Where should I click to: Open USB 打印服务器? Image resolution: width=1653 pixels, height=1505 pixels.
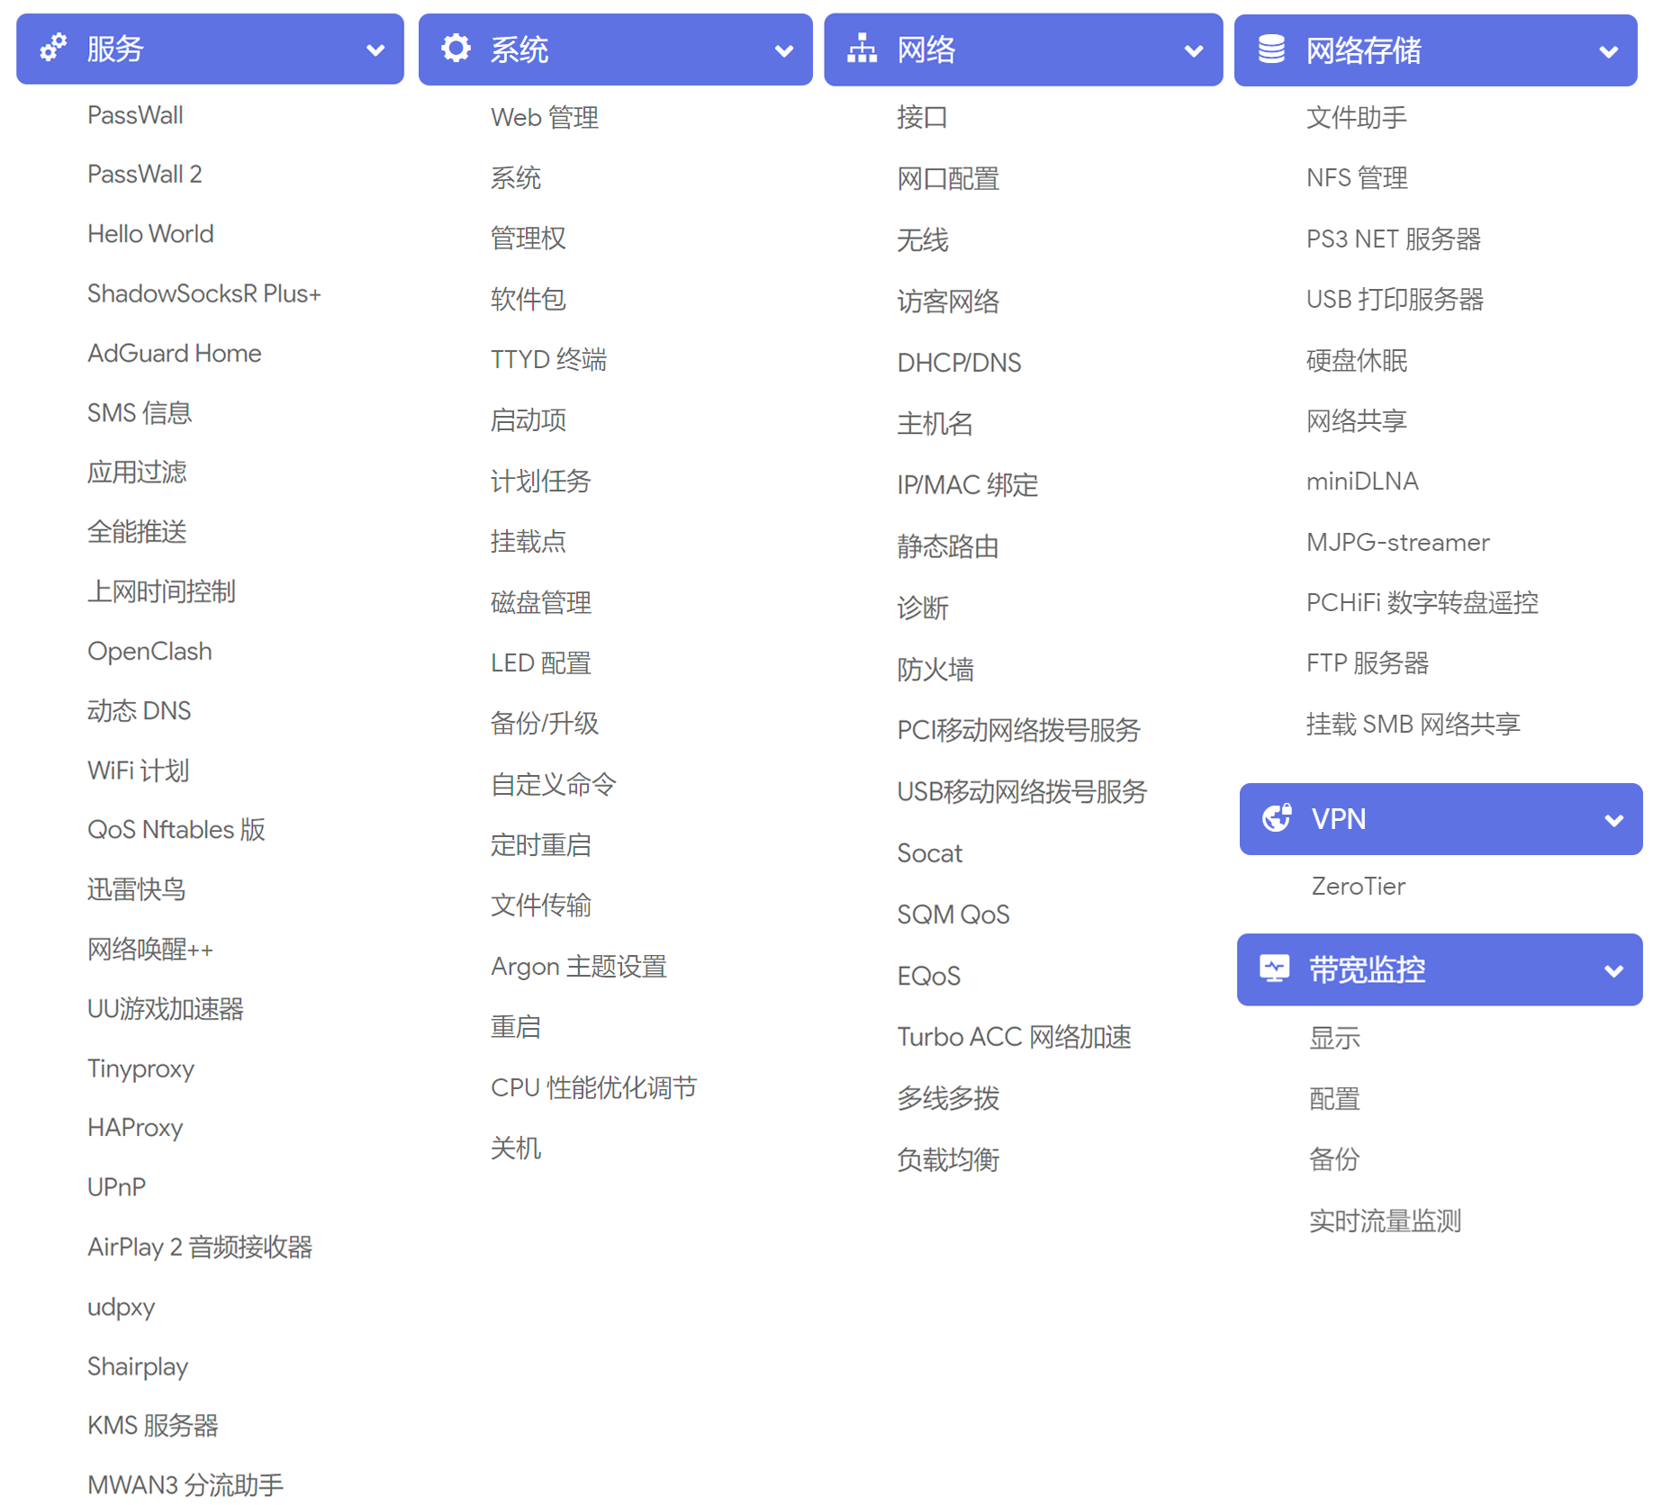[x=1395, y=299]
